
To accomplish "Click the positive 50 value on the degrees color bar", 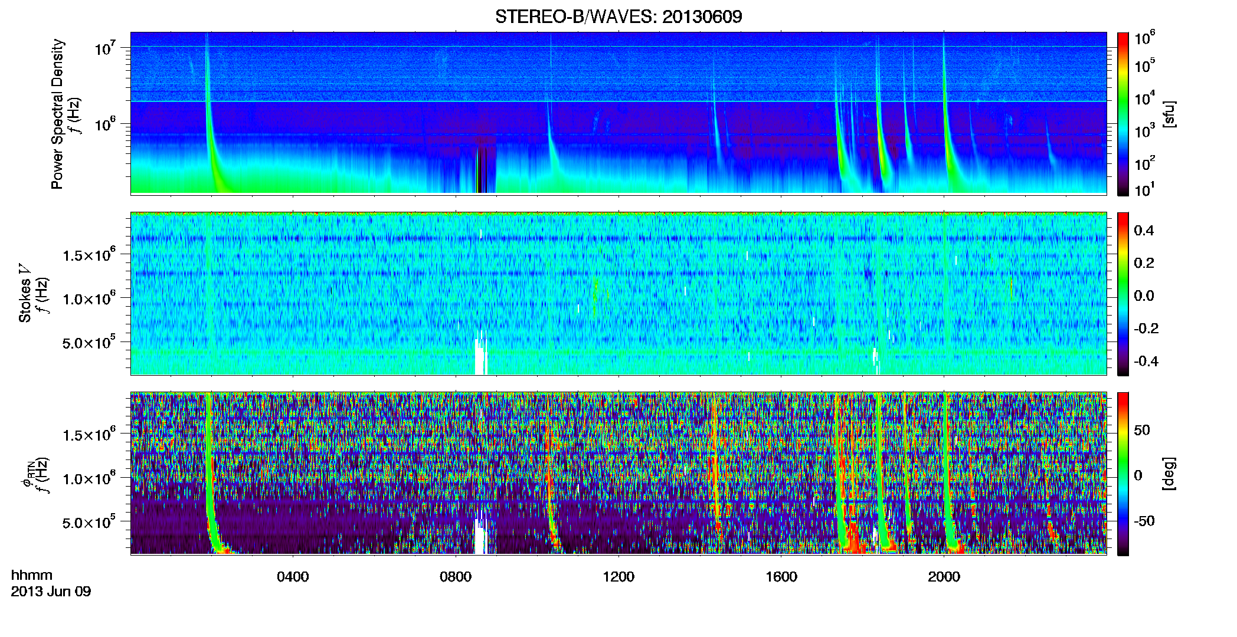I will pyautogui.click(x=1142, y=430).
